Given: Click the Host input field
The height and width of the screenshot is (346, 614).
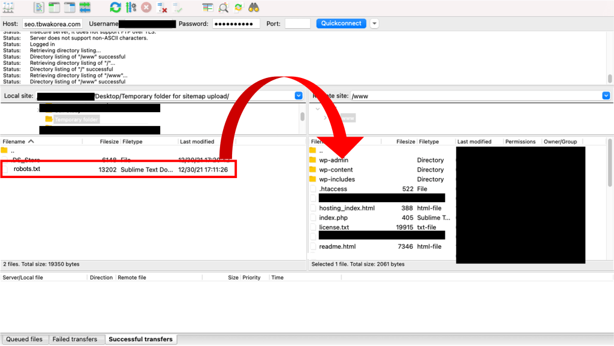Looking at the screenshot, I should click(53, 24).
